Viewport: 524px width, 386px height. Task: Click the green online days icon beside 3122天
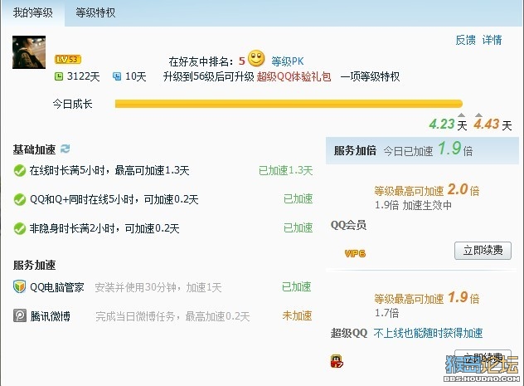[59, 76]
